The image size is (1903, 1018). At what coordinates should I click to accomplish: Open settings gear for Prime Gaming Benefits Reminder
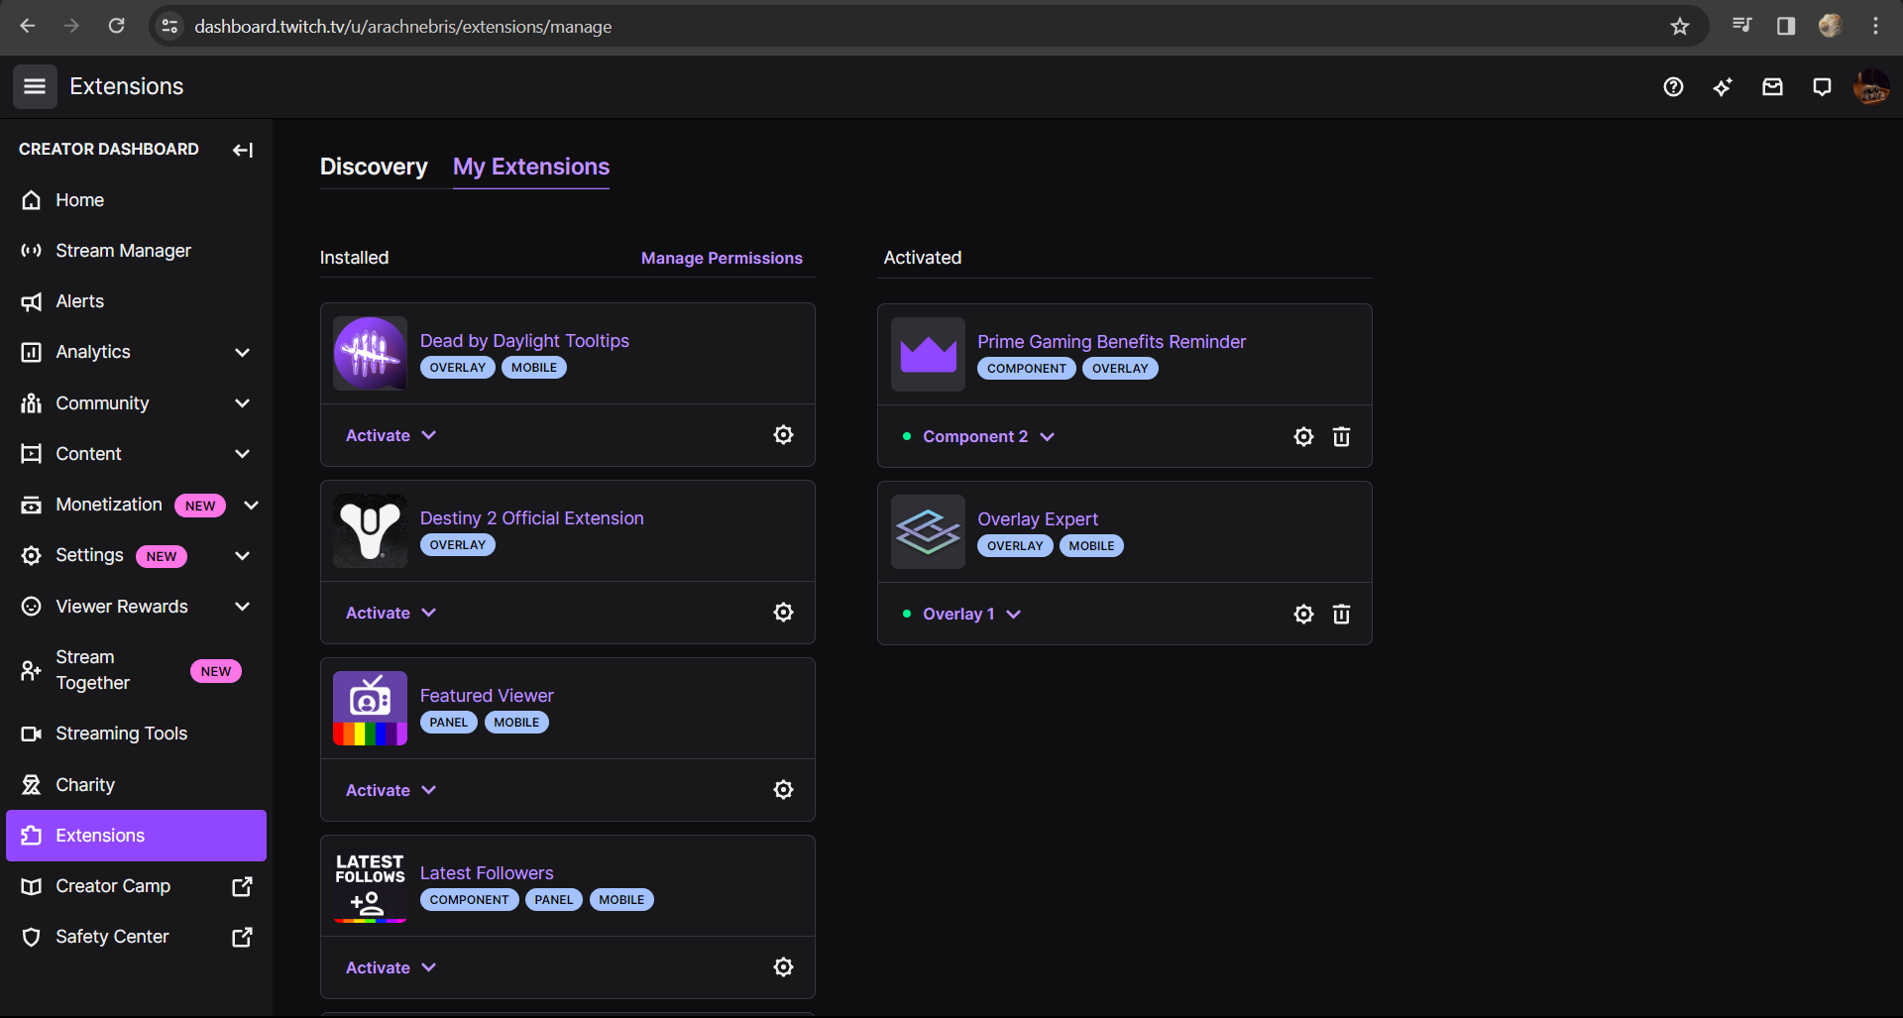tap(1303, 437)
